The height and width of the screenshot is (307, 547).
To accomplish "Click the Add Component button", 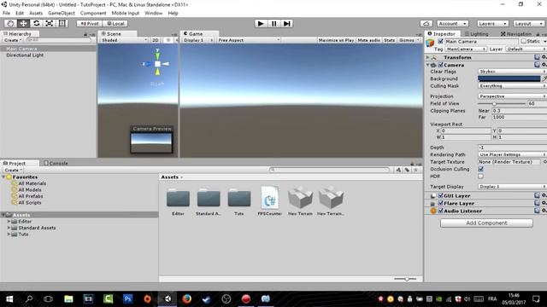I will tap(486, 223).
